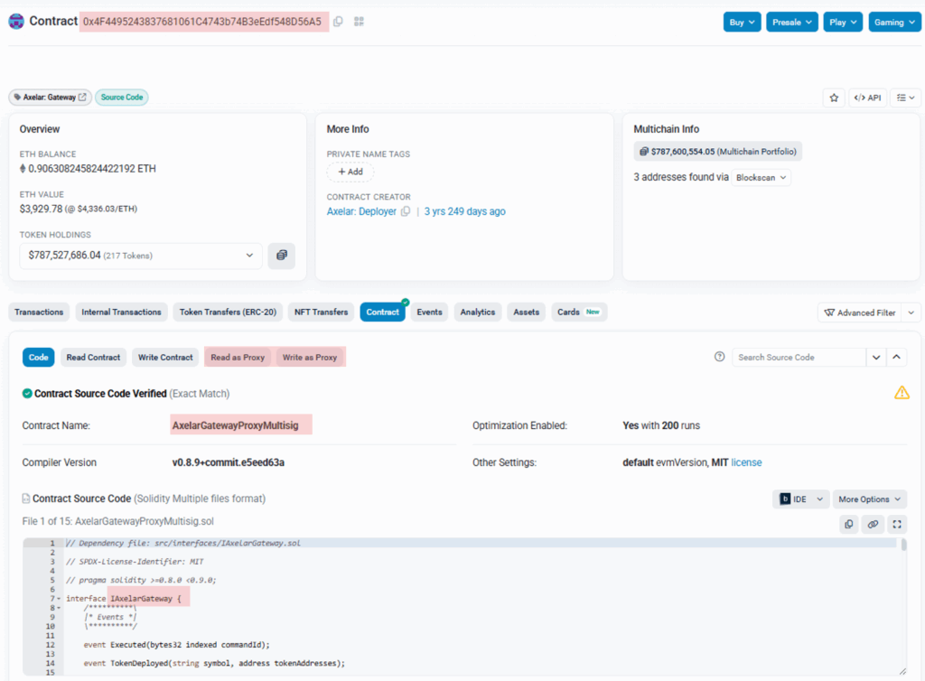This screenshot has width=925, height=681.
Task: Collapse the comment block at line 8
Action: [x=59, y=608]
